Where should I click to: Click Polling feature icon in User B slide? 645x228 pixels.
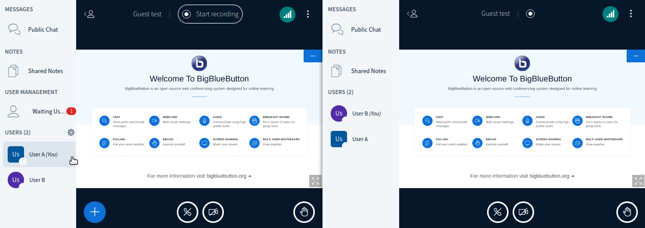427,143
